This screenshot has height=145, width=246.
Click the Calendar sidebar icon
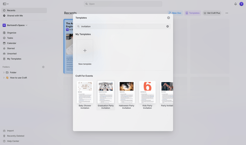tap(4, 43)
